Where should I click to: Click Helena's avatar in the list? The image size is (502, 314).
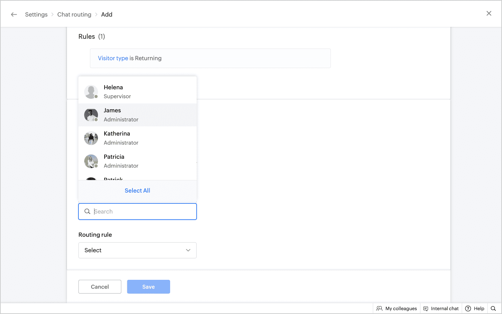pos(91,92)
